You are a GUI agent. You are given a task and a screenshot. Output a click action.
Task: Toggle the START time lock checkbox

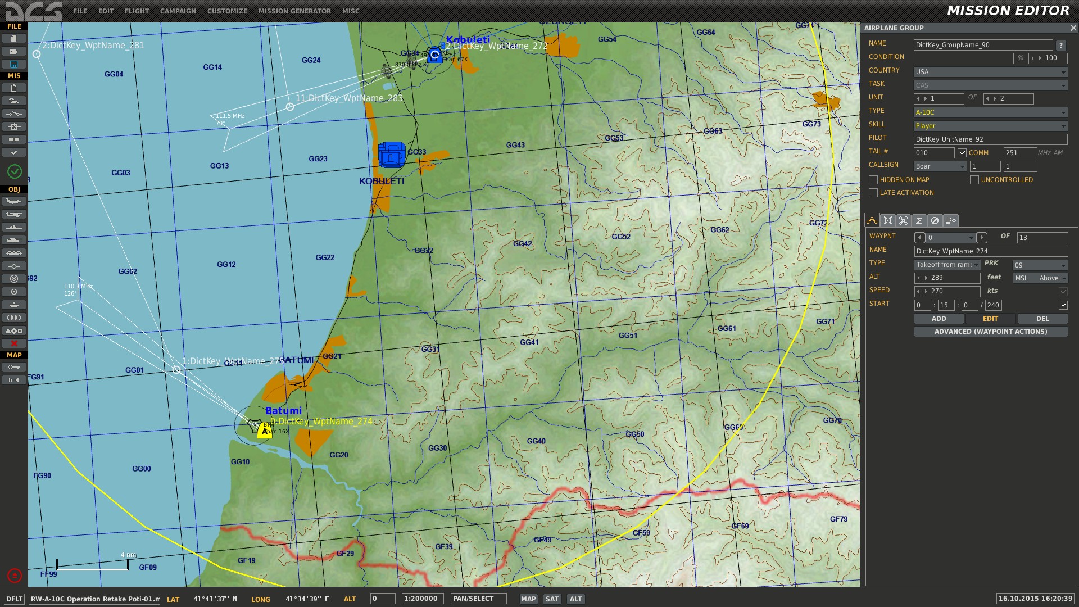[x=1063, y=305]
